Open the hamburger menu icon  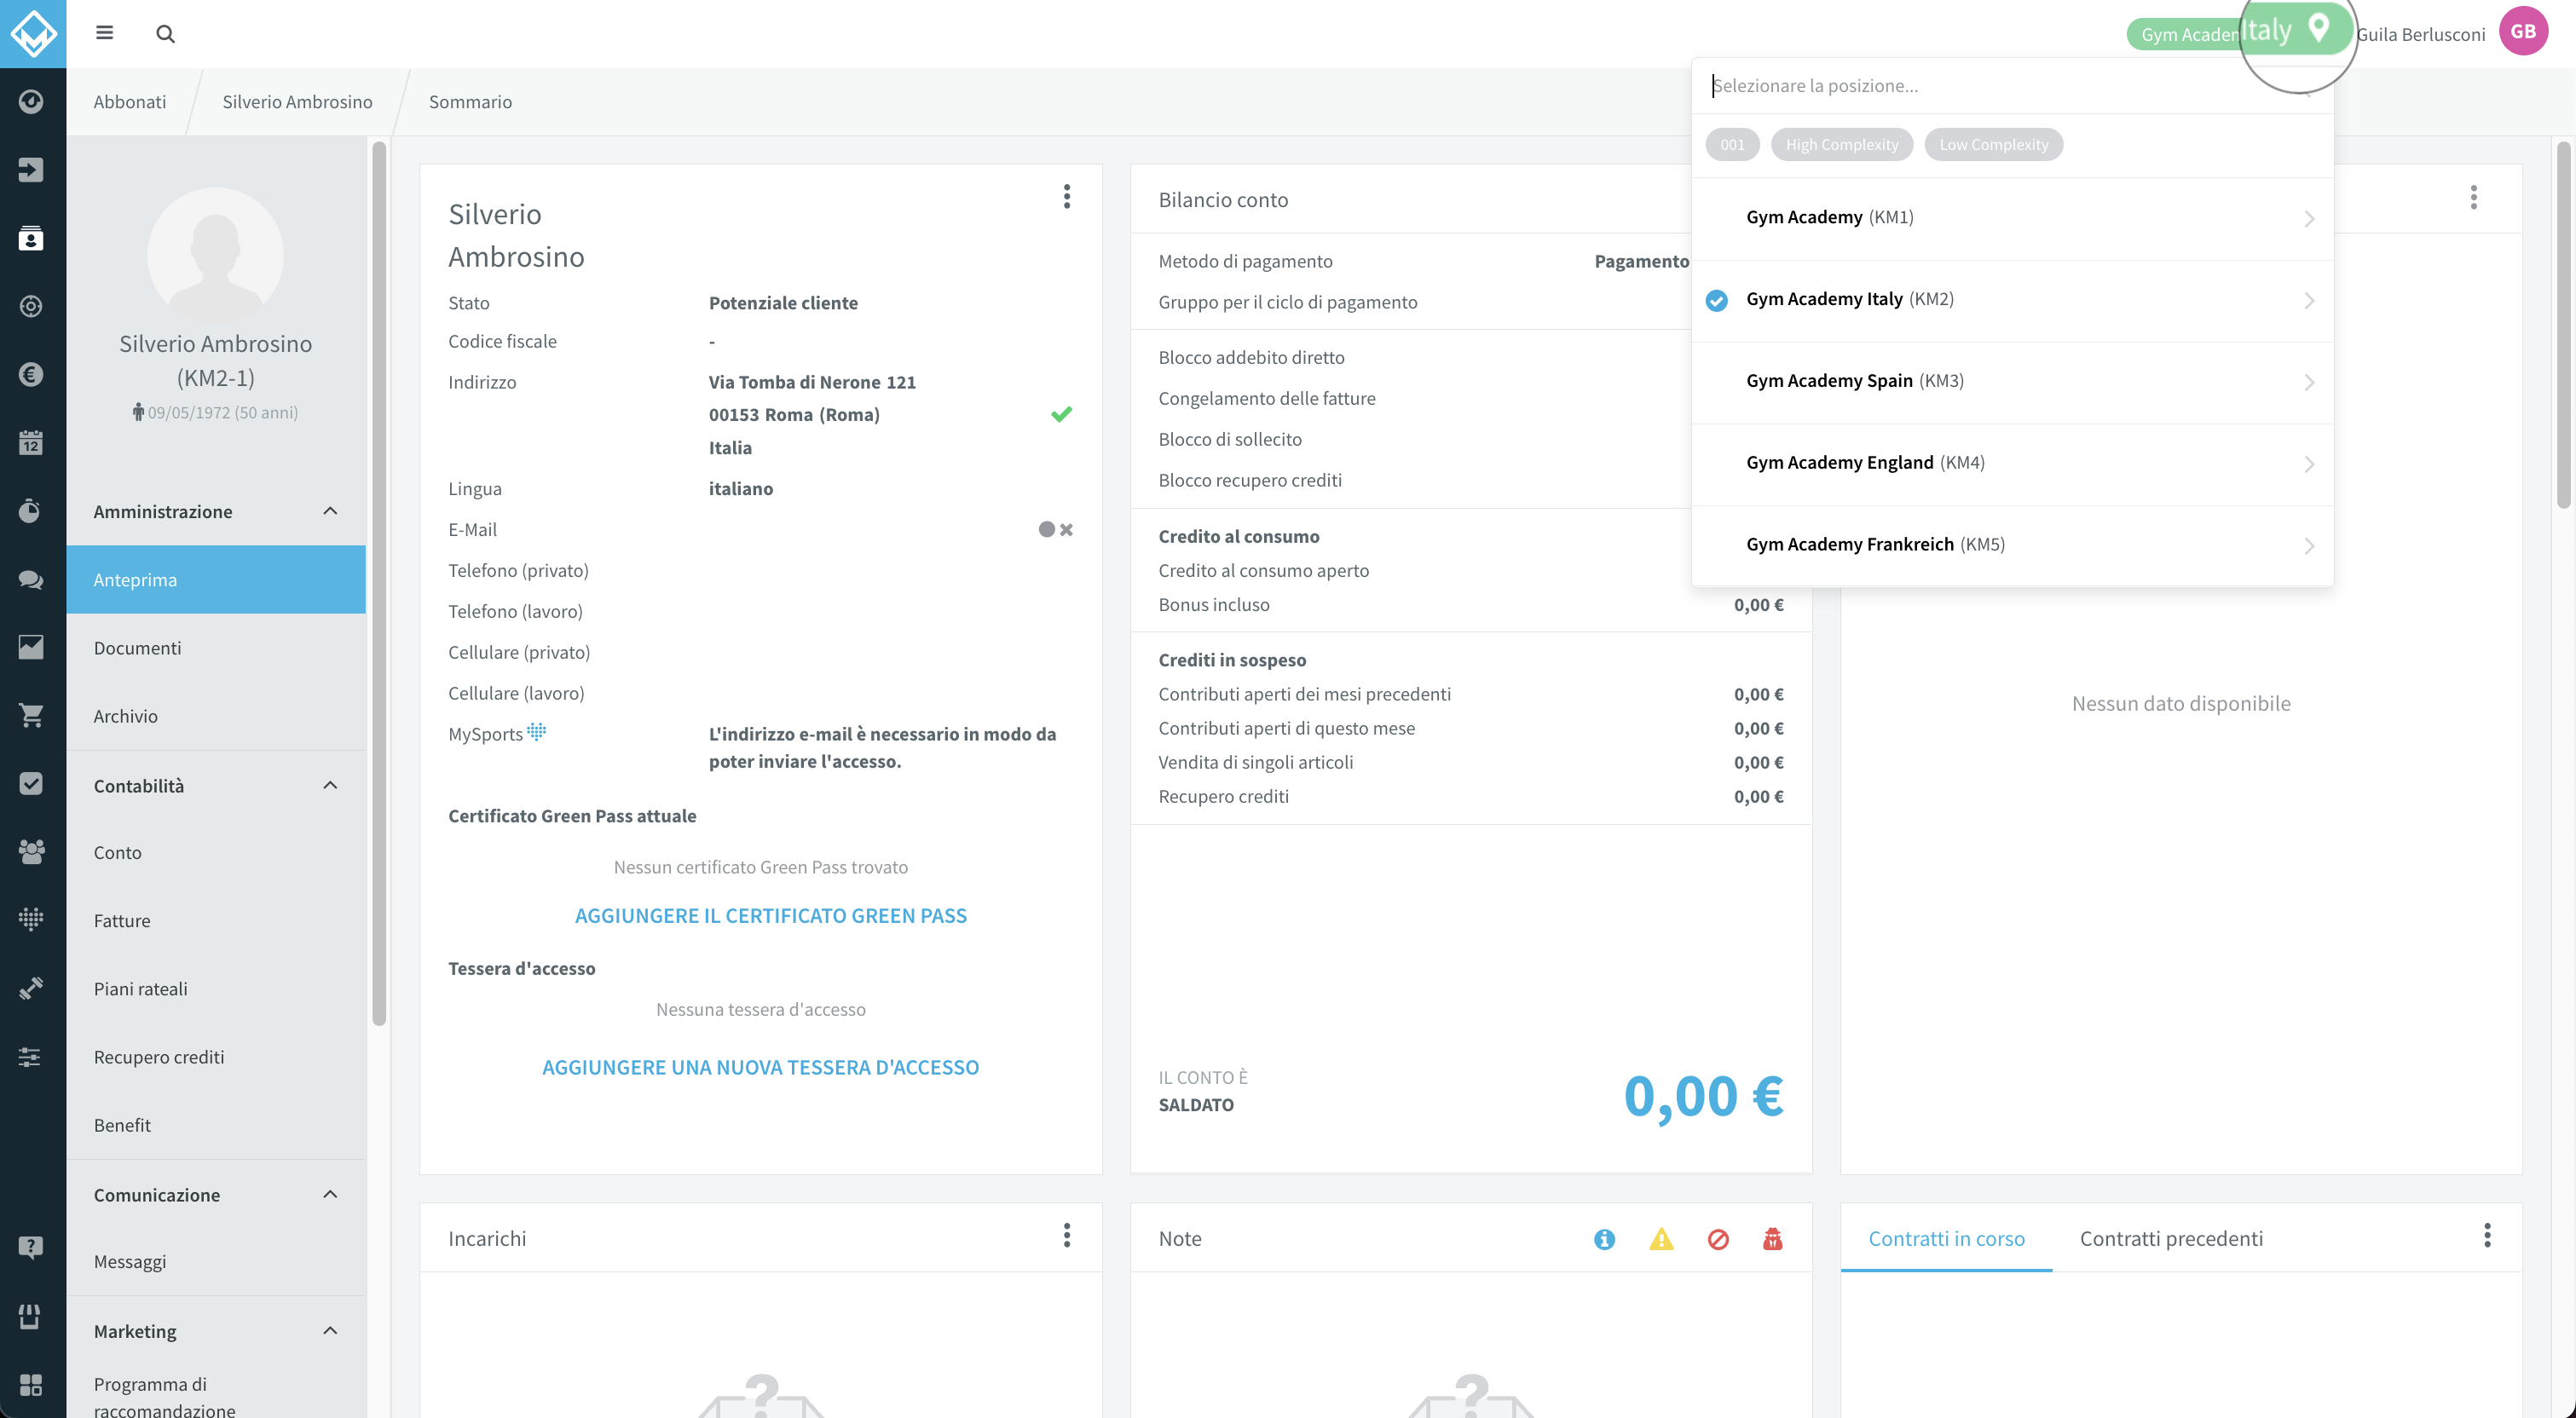(x=104, y=33)
